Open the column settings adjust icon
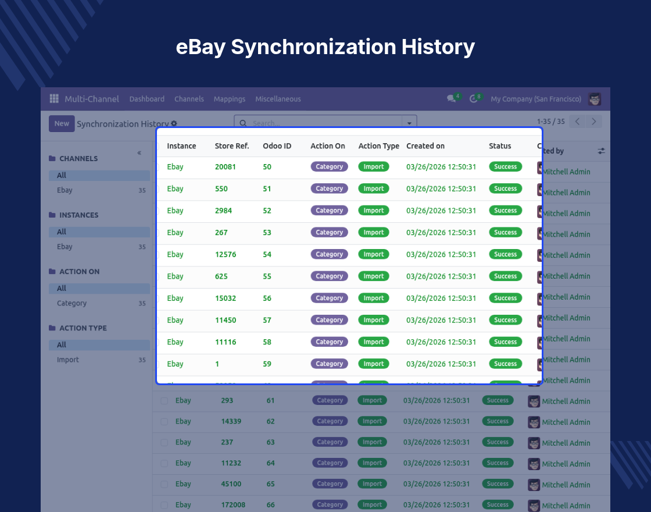The height and width of the screenshot is (512, 651). pos(601,151)
